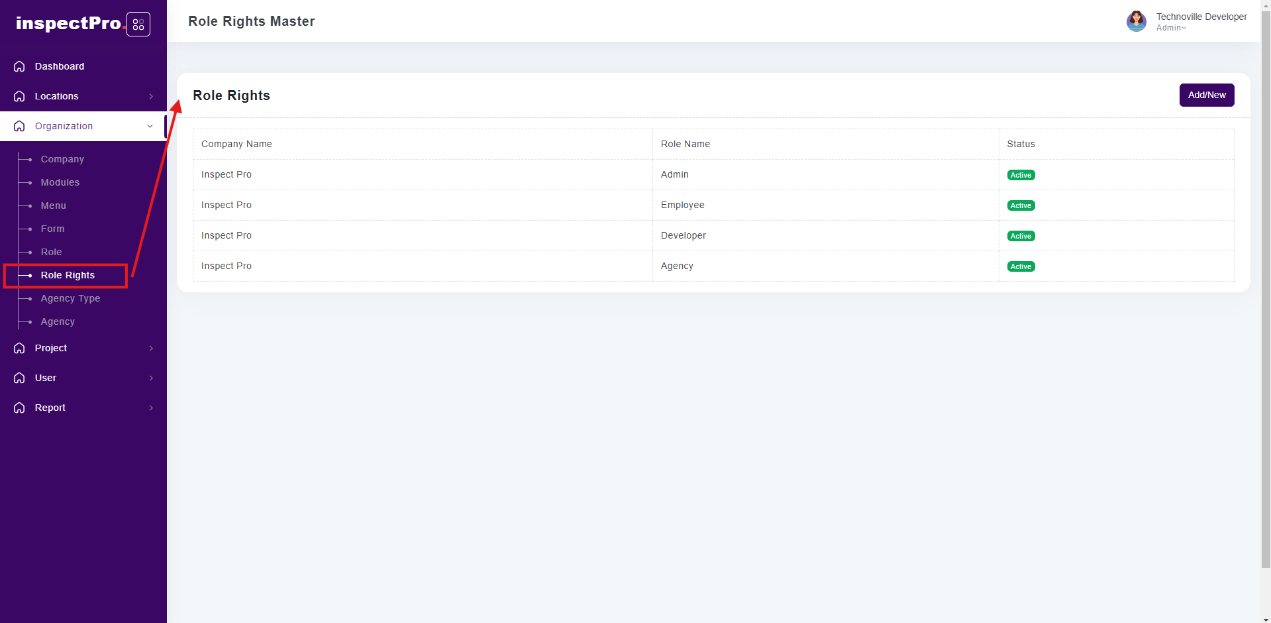Viewport: 1271px width, 623px height.
Task: Click the Active badge for Agency role
Action: point(1021,266)
